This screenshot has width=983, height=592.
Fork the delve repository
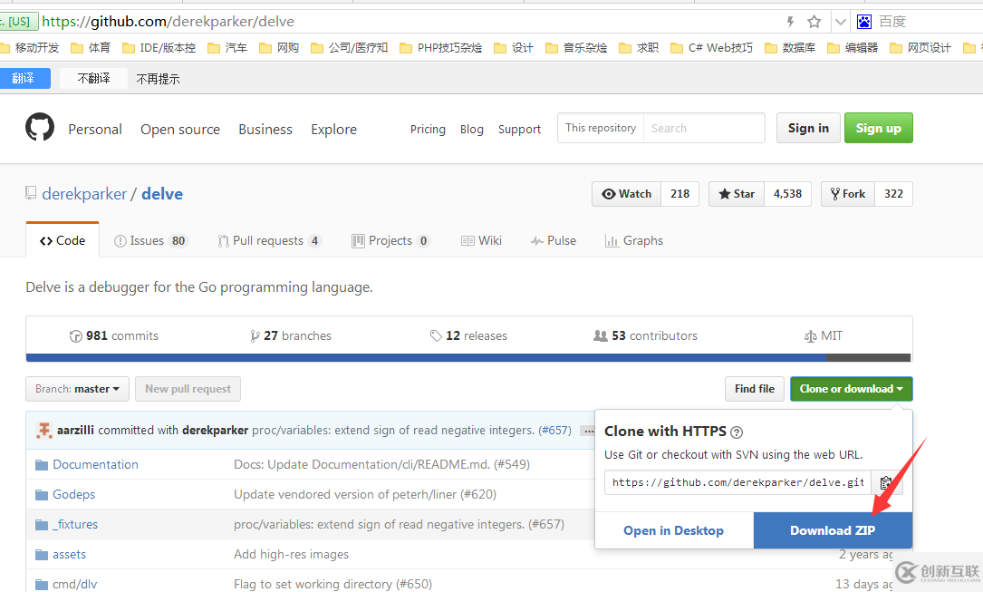point(848,194)
